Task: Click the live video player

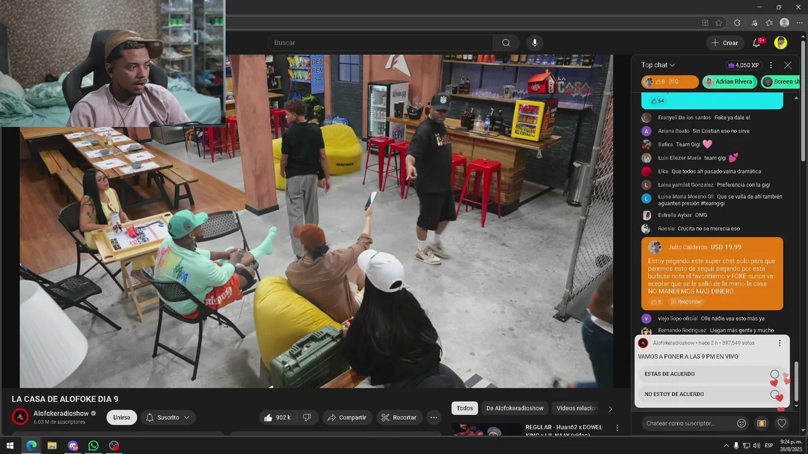Action: coord(316,221)
